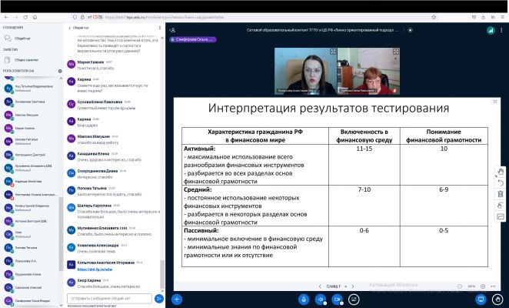Open connection status icon at top right

click(x=491, y=30)
